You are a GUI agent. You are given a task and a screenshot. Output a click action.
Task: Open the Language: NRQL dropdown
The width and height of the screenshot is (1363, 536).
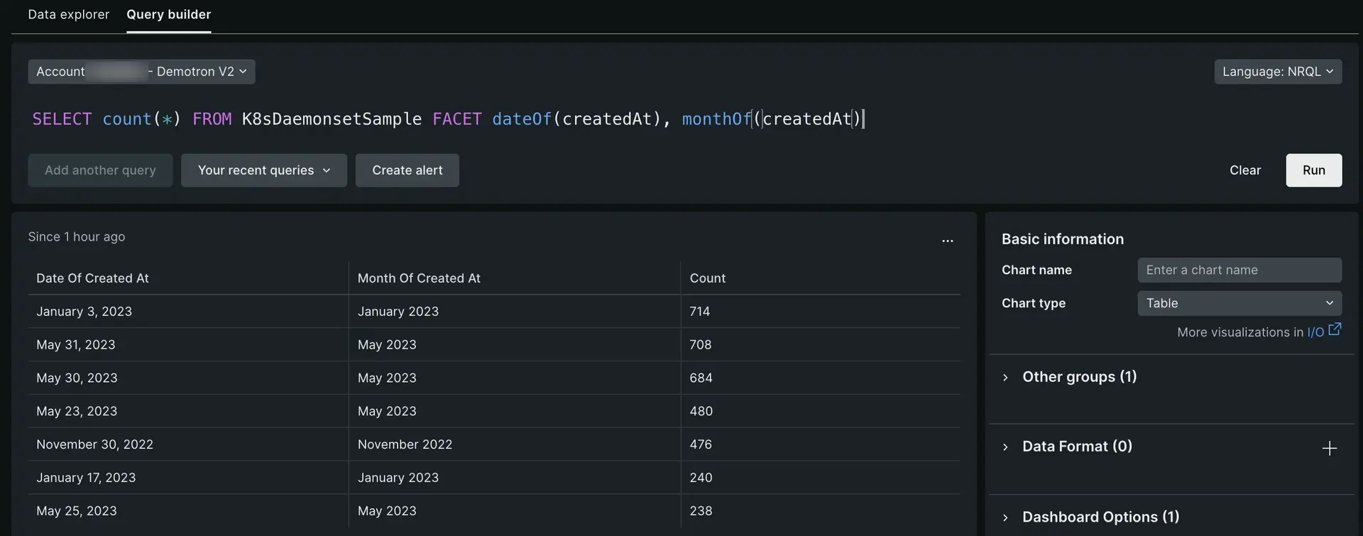1277,72
